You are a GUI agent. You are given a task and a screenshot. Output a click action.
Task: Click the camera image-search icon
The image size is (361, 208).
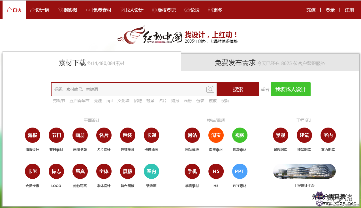coord(210,89)
